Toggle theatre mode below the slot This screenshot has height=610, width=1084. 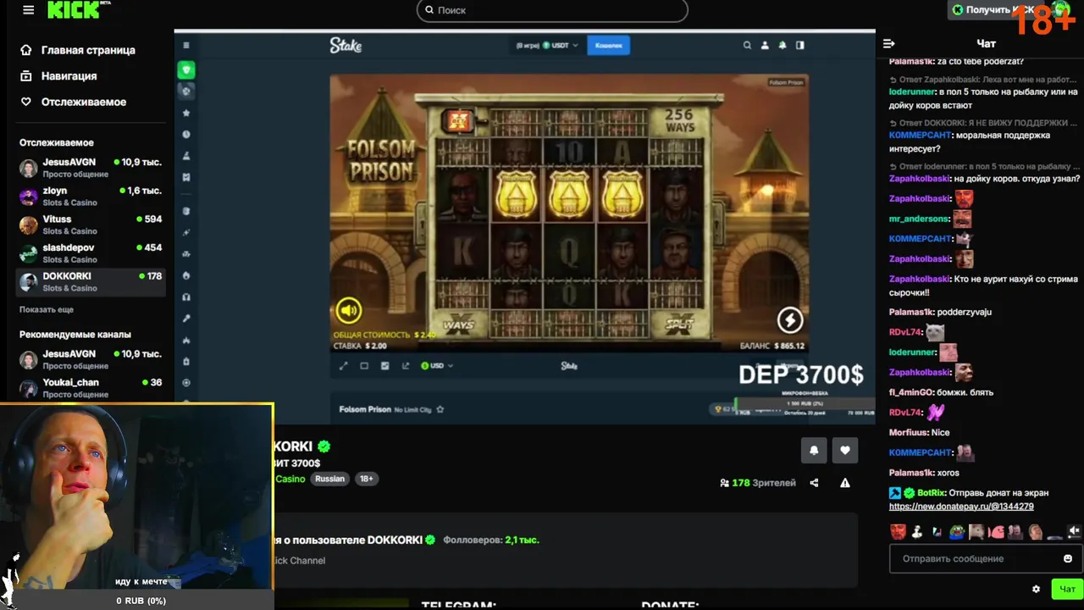[364, 366]
